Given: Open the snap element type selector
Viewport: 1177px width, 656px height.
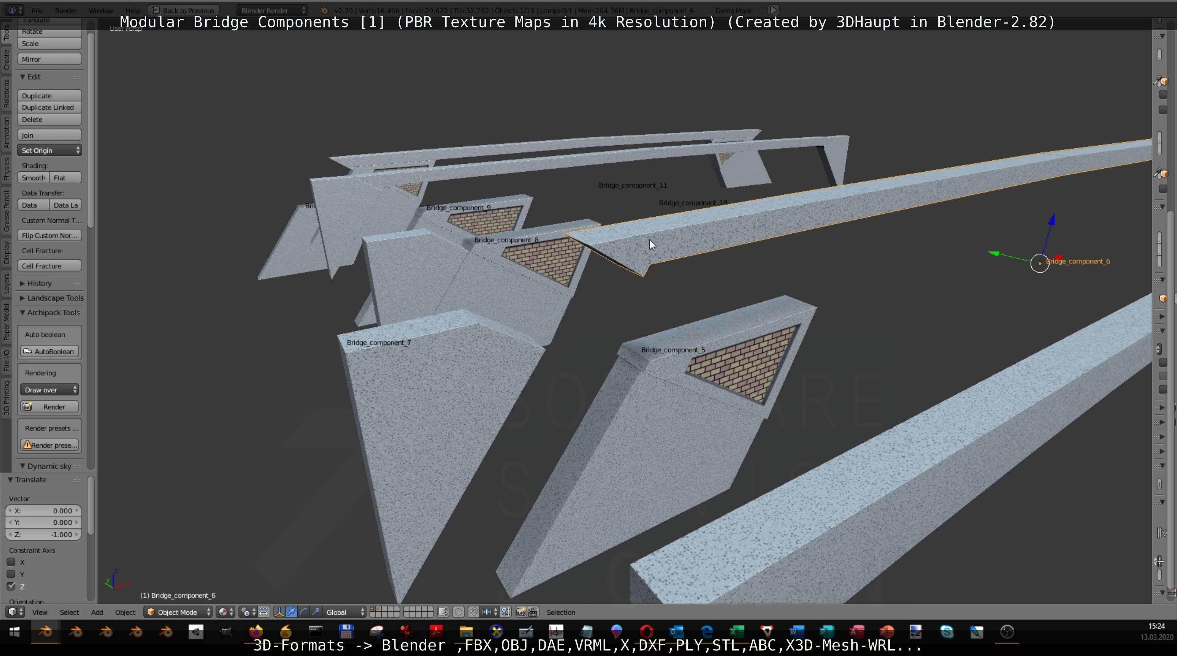Looking at the screenshot, I should pos(489,612).
